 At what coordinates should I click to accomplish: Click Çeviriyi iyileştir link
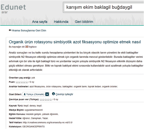(64, 94)
